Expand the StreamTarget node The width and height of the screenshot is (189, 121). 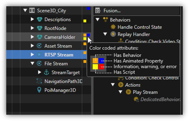pos(39,72)
